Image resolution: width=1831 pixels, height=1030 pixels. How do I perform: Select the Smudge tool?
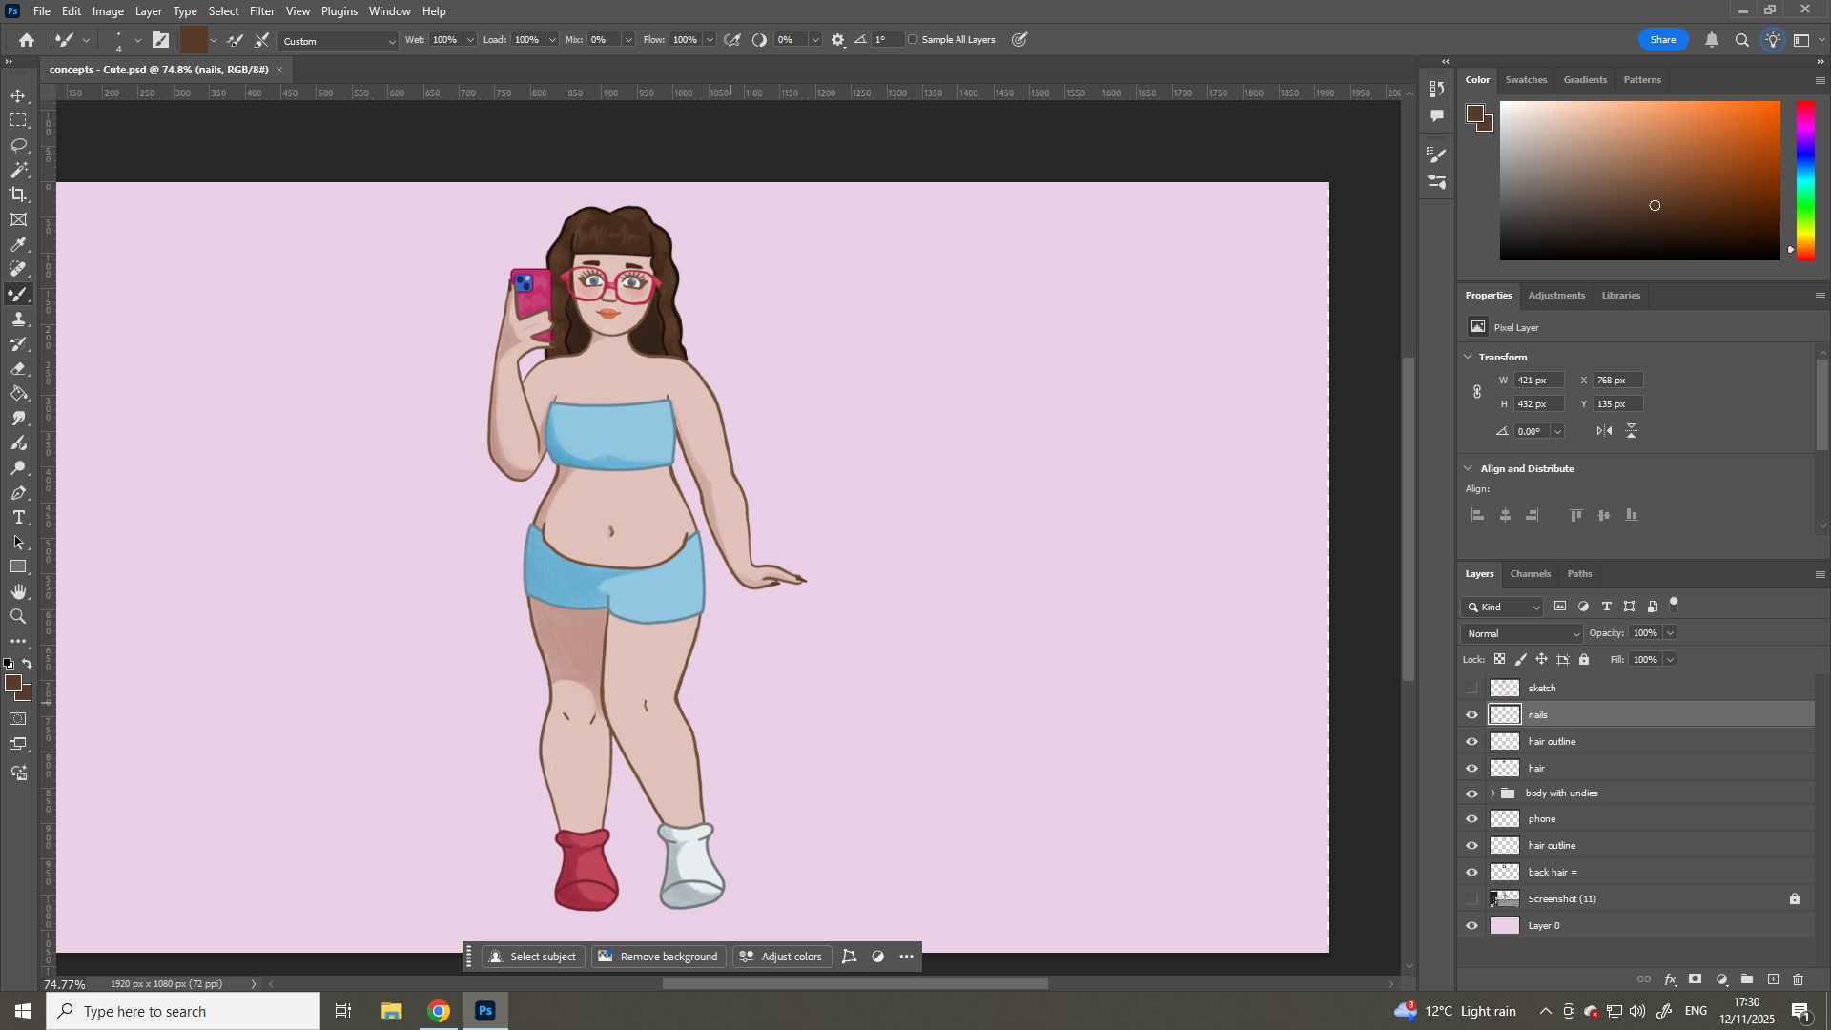pyautogui.click(x=18, y=419)
